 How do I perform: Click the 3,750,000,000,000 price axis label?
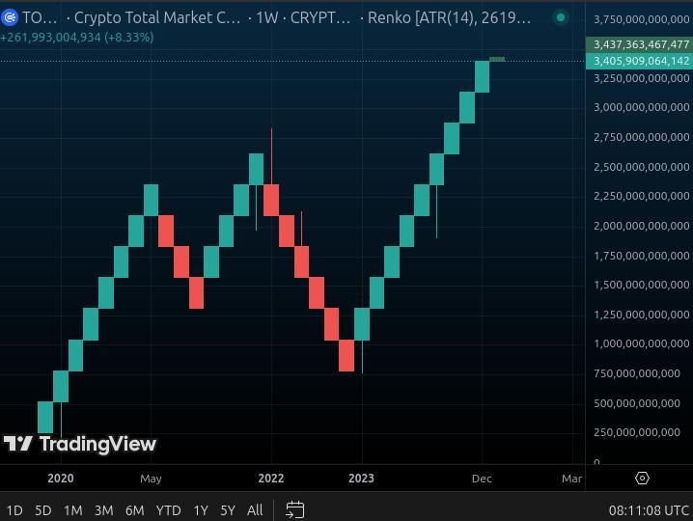641,19
